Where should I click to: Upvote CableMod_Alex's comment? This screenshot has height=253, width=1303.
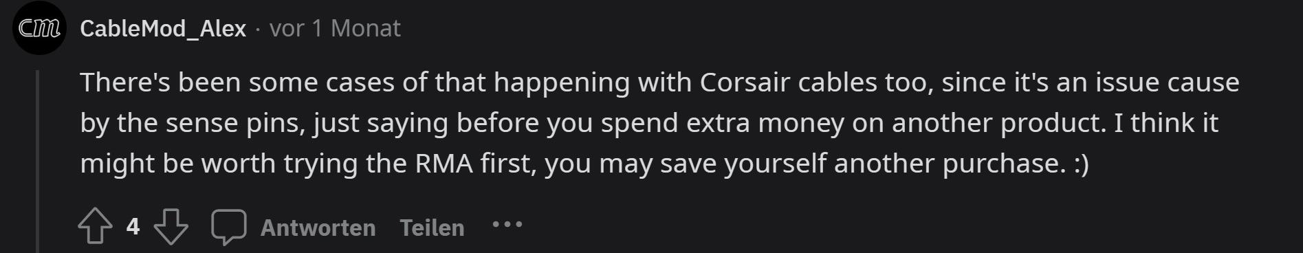click(x=95, y=226)
